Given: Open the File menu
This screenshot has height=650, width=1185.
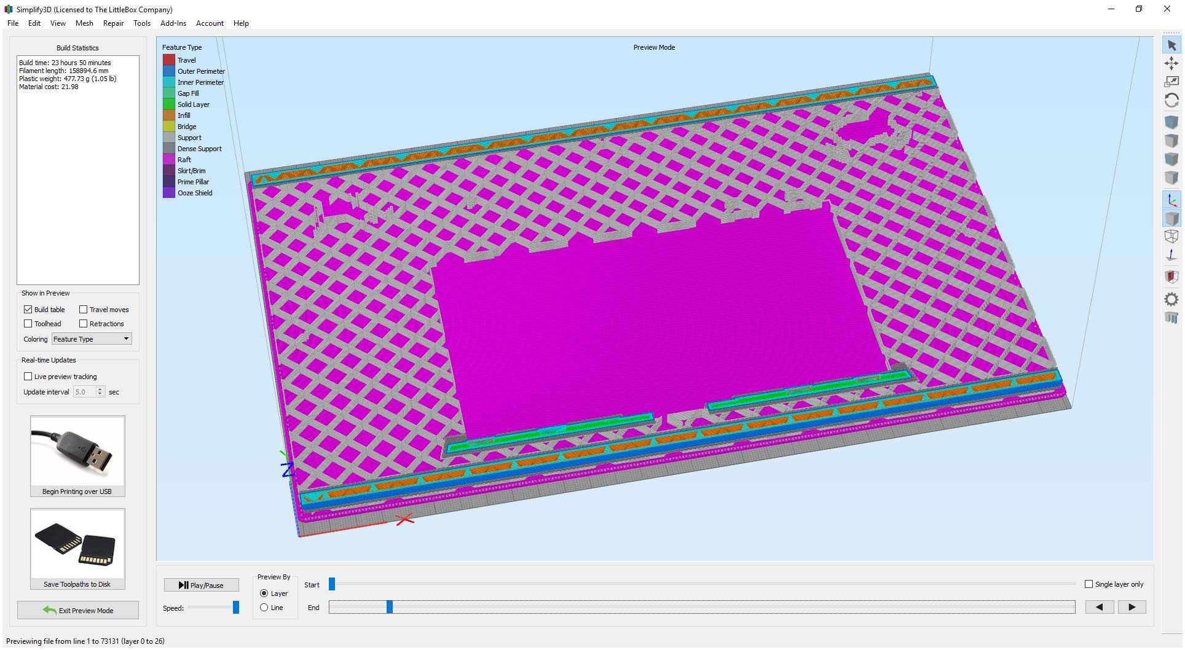Looking at the screenshot, I should 13,23.
